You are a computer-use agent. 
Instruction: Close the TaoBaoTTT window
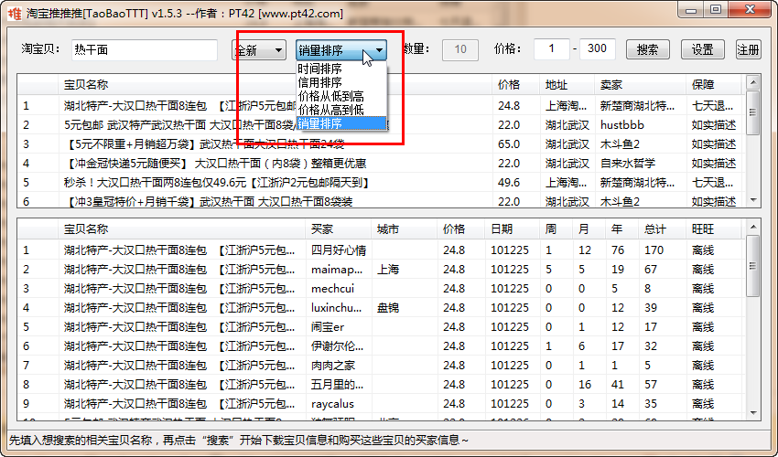(751, 10)
